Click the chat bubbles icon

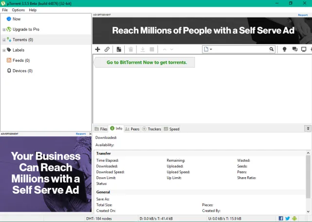click(x=294, y=49)
